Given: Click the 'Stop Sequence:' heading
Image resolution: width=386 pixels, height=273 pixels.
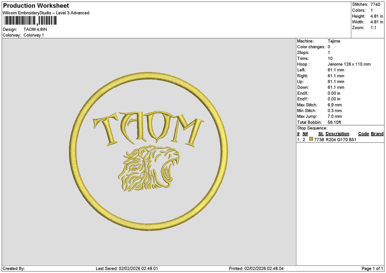Looking at the screenshot, I should click(x=312, y=128).
